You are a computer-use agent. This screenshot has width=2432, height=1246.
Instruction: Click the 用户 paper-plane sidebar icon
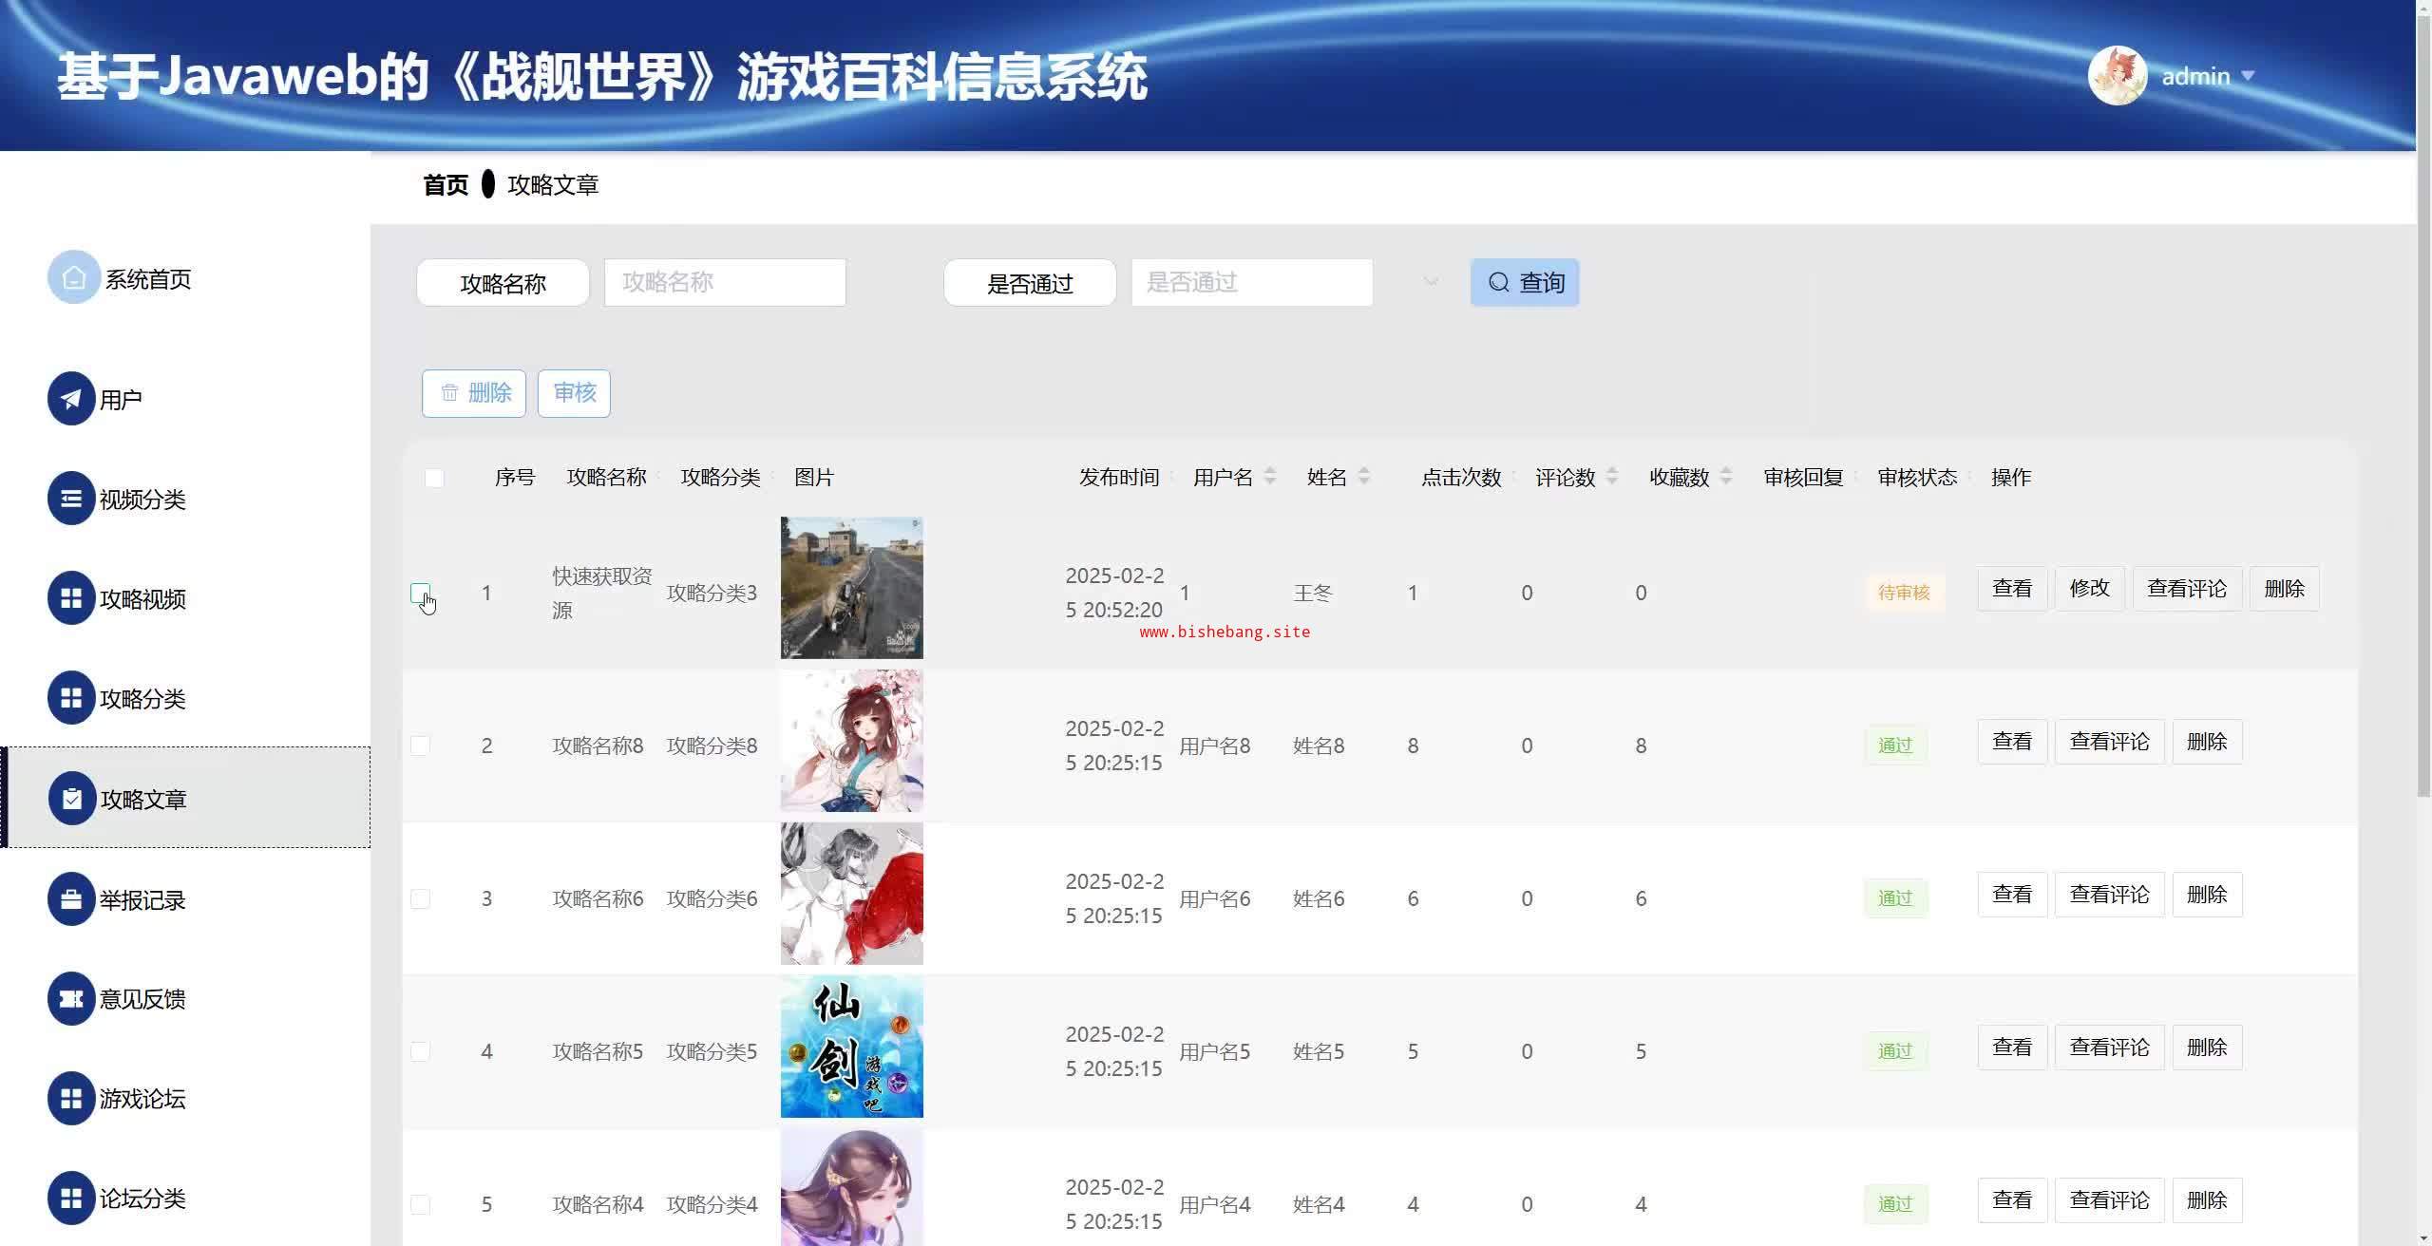pos(71,399)
